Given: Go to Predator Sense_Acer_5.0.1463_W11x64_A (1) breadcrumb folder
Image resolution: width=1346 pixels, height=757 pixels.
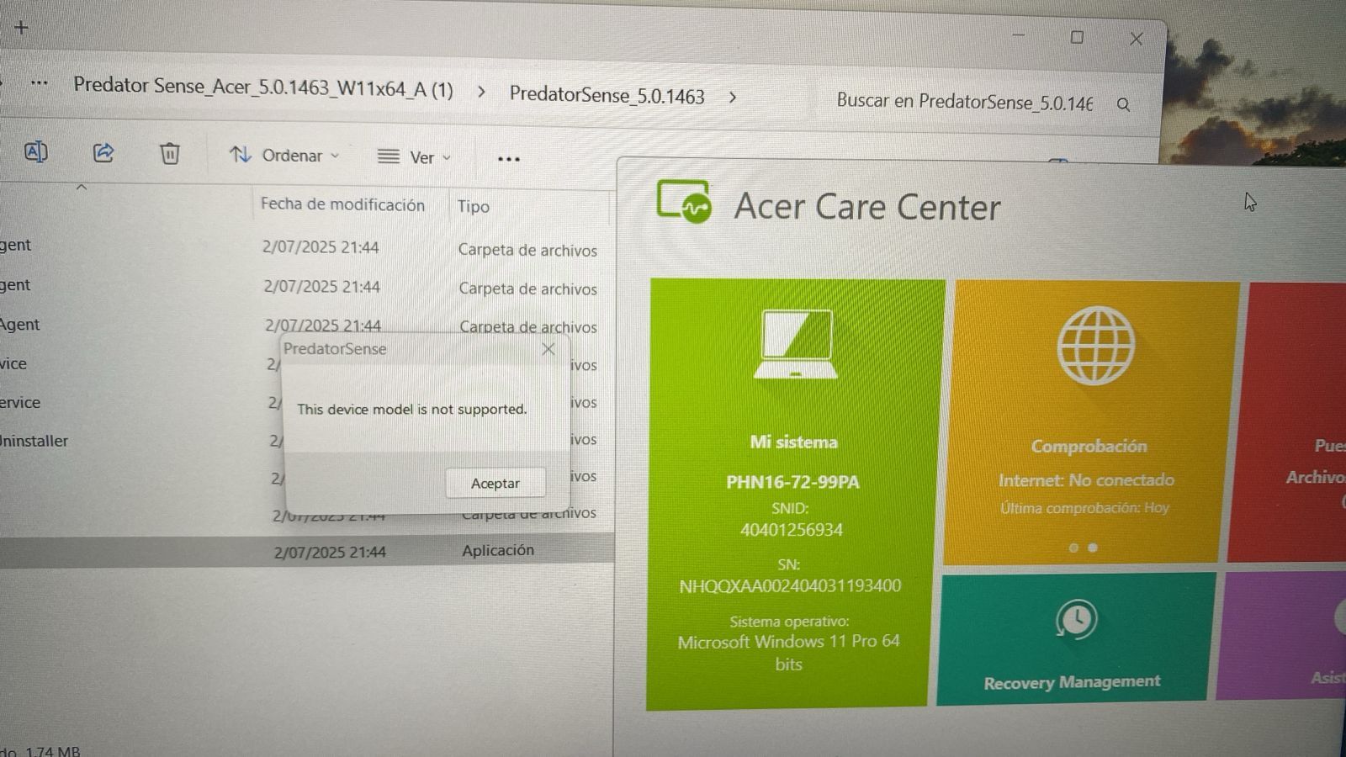Looking at the screenshot, I should tap(263, 87).
